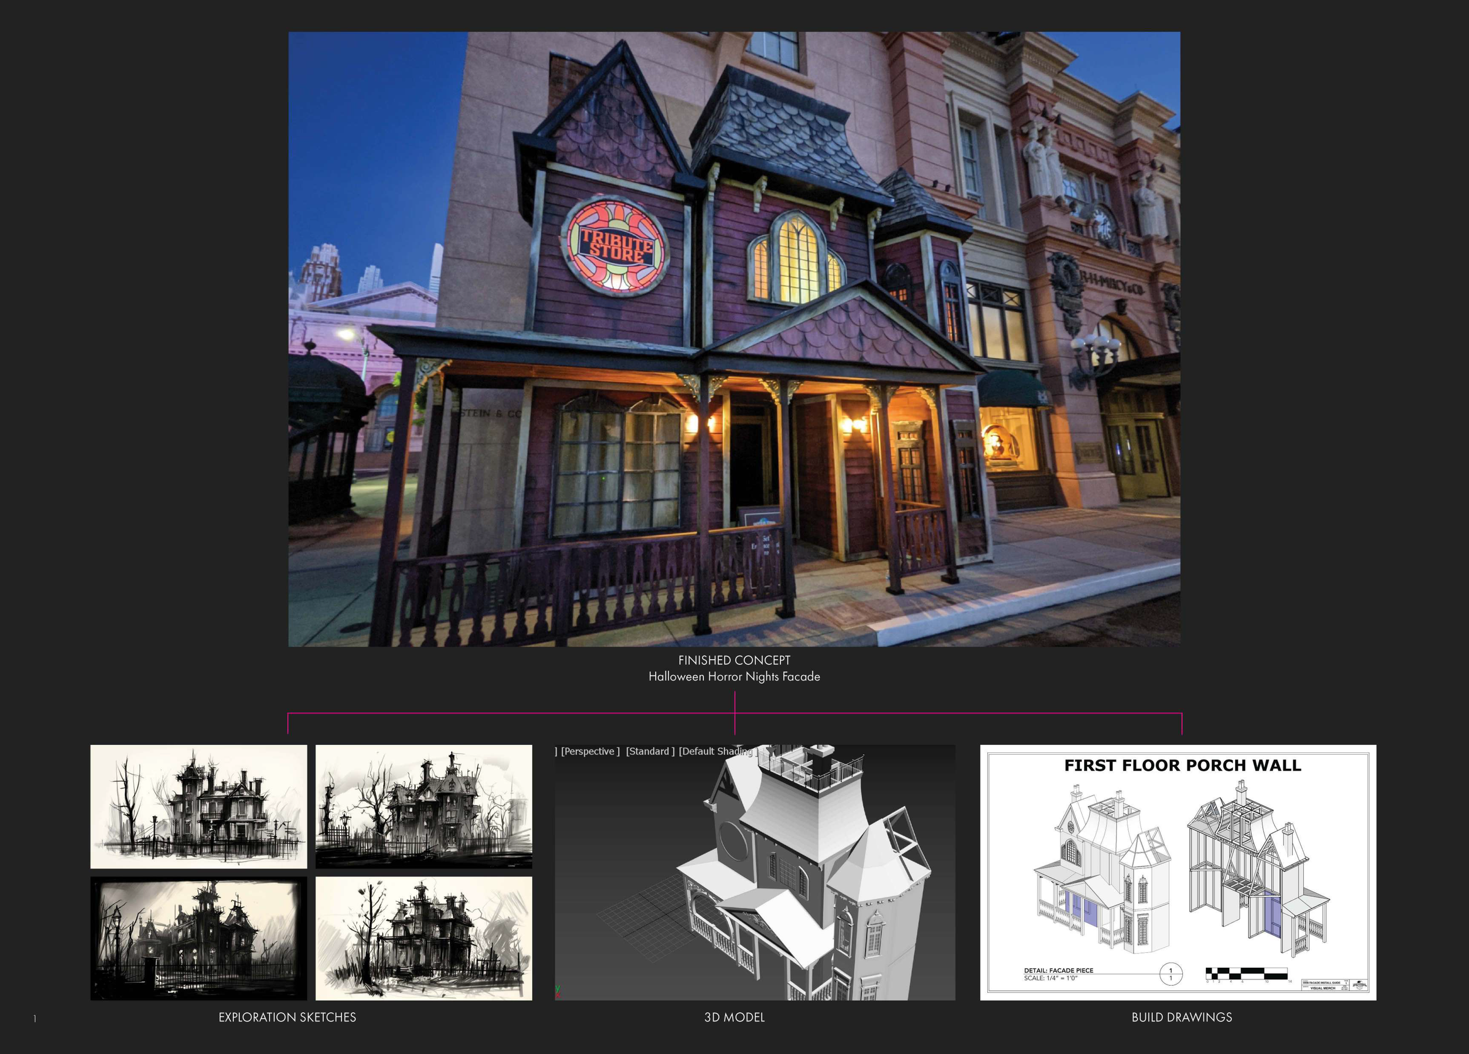1469x1054 pixels.
Task: Click the detail callout circle labeled 1/1
Action: (1170, 975)
